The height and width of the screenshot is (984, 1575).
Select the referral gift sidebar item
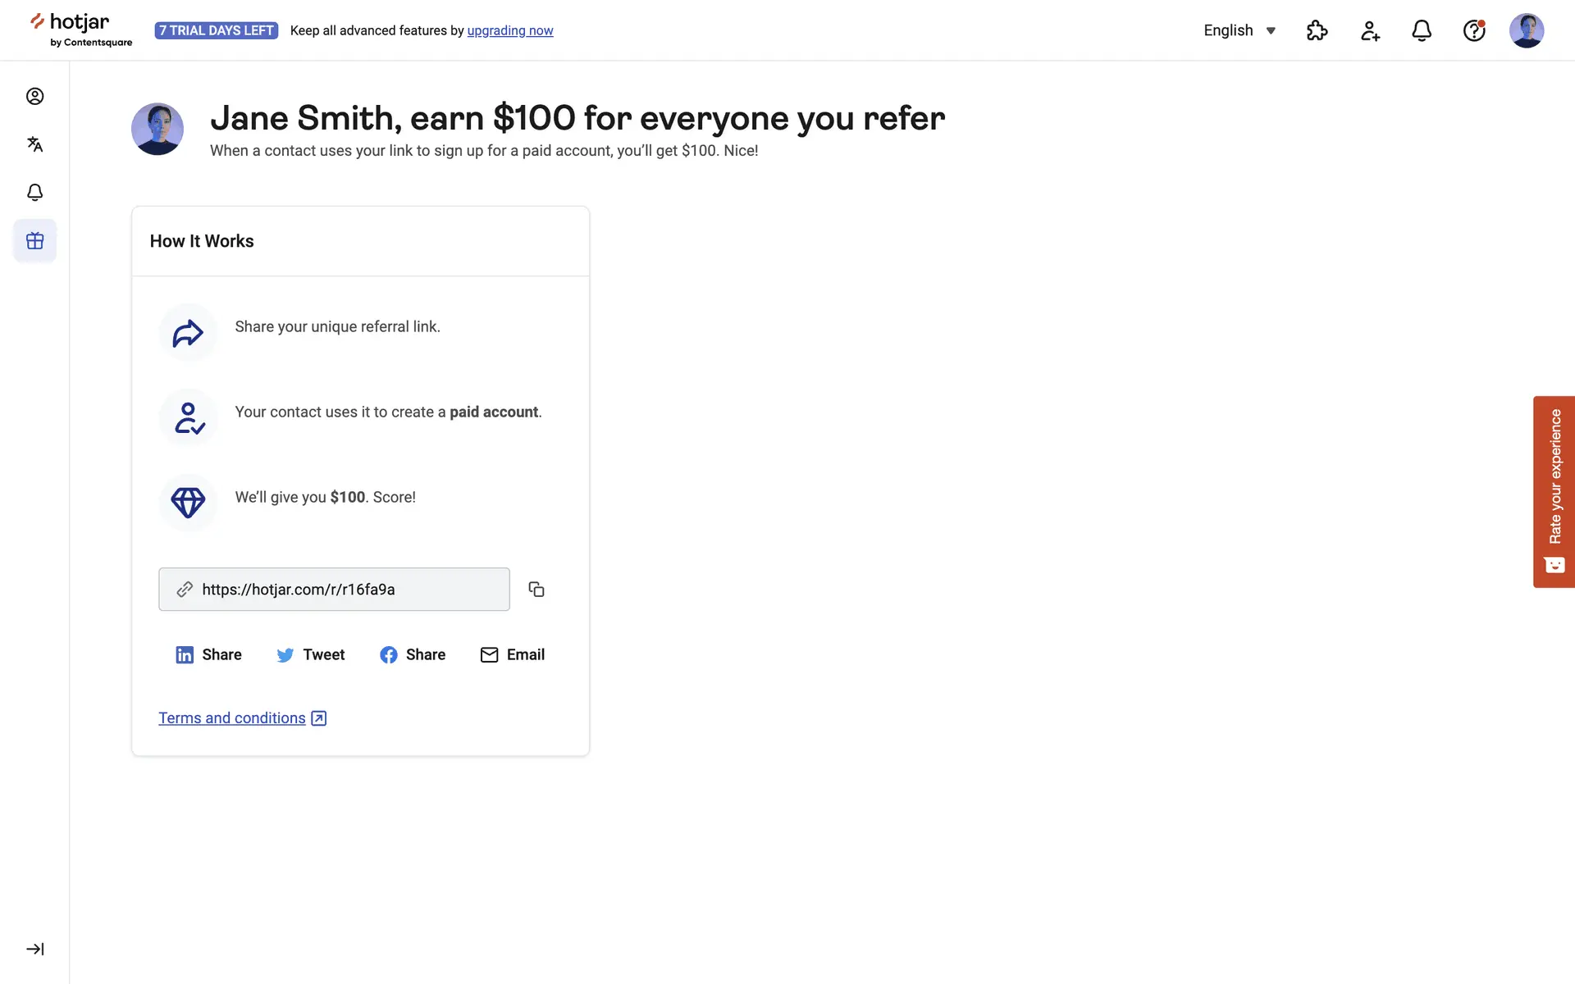pos(34,241)
